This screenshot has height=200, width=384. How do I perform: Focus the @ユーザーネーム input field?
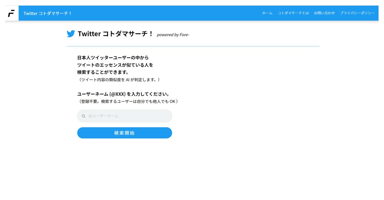pyautogui.click(x=124, y=116)
